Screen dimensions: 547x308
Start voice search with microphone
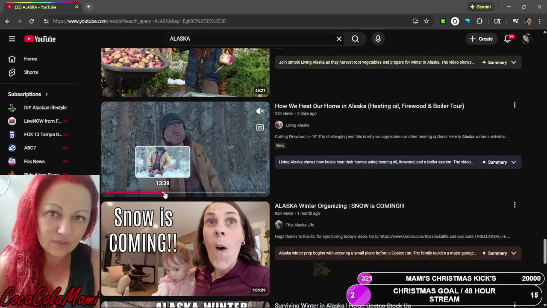click(378, 39)
